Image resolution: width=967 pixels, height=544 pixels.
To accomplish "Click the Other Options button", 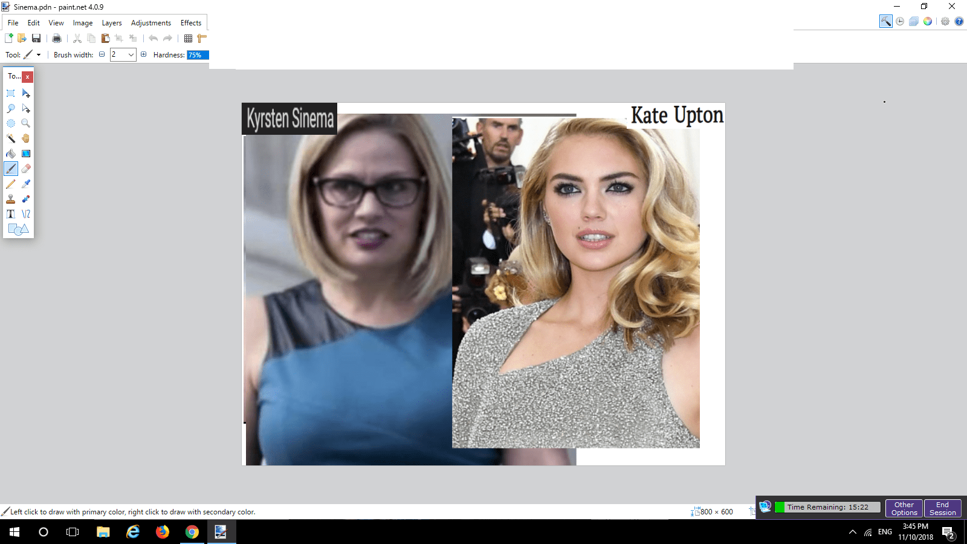I will coord(904,508).
